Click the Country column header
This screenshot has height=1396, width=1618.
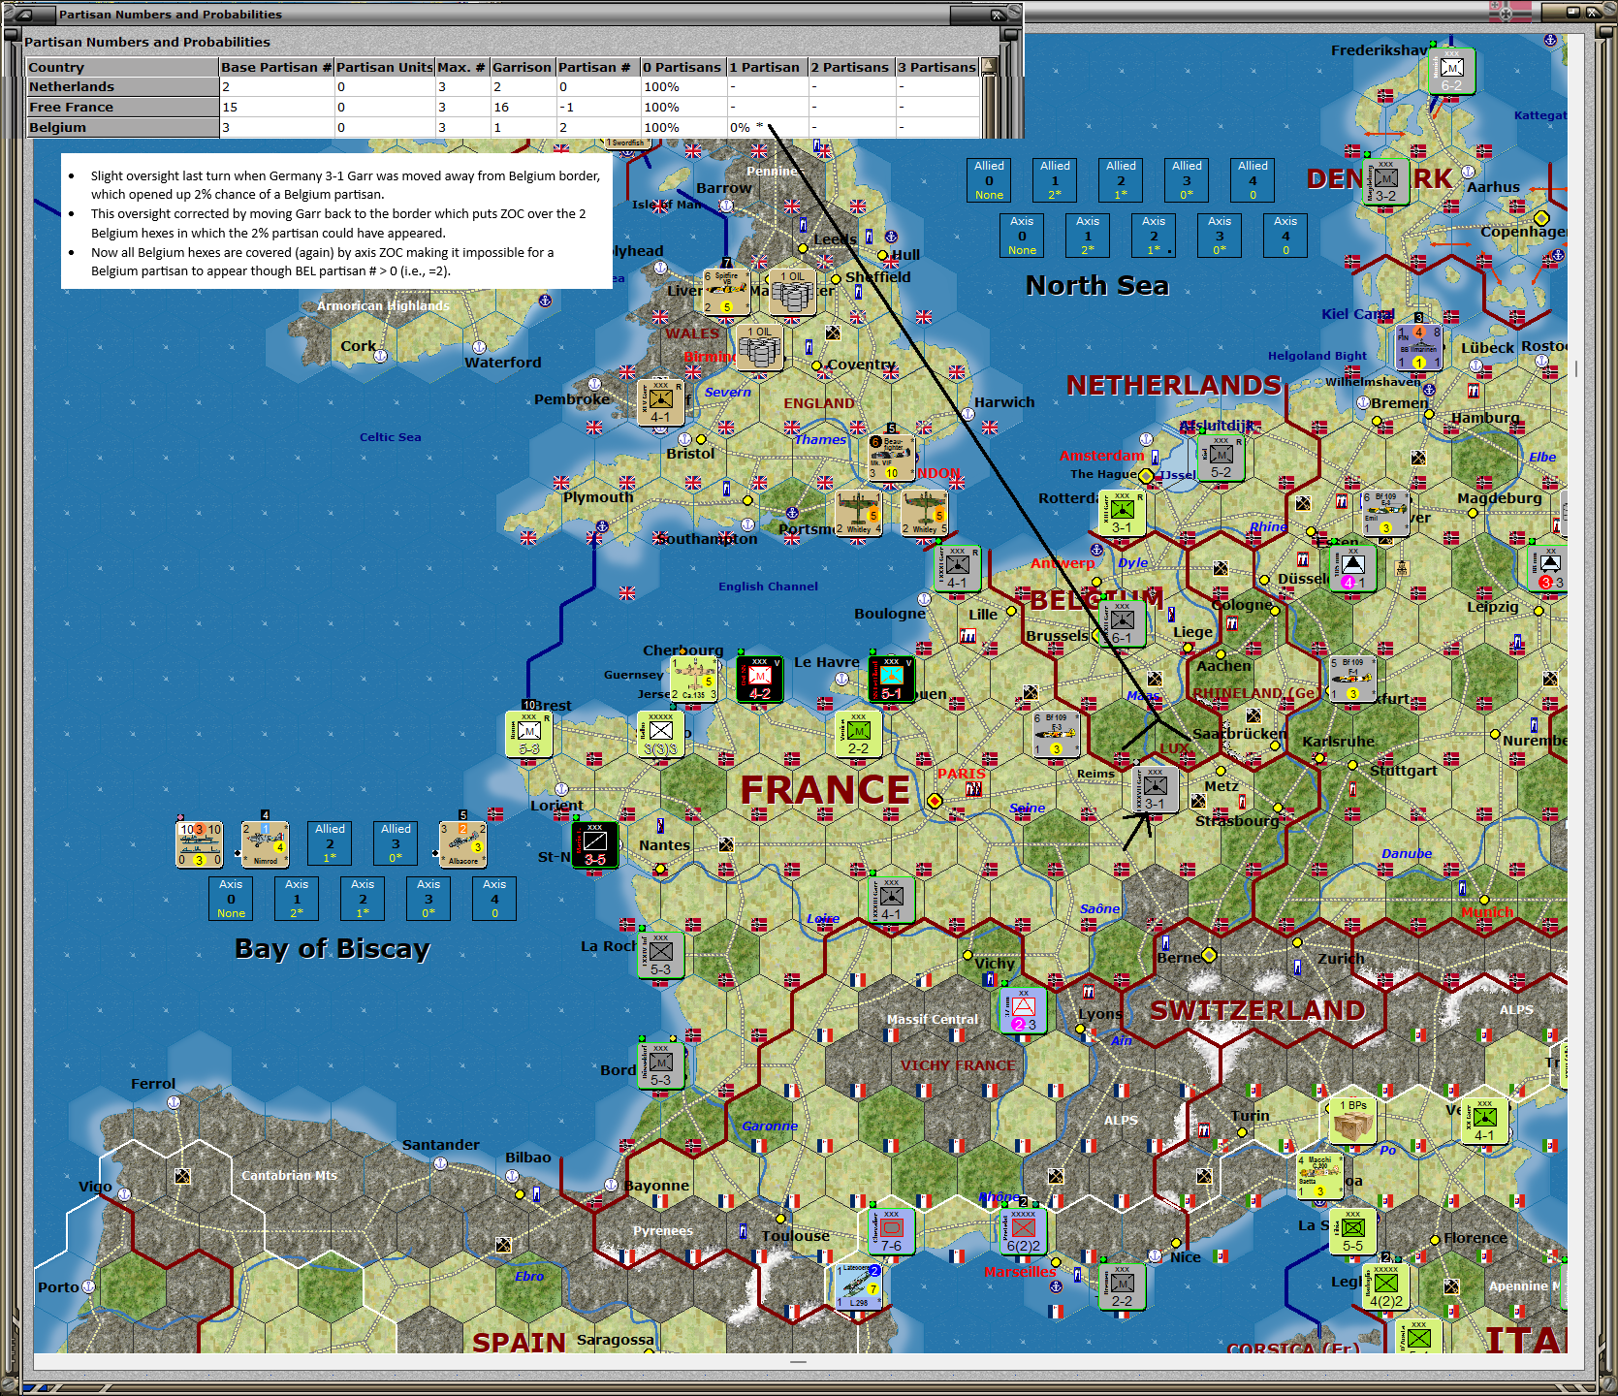tap(122, 67)
